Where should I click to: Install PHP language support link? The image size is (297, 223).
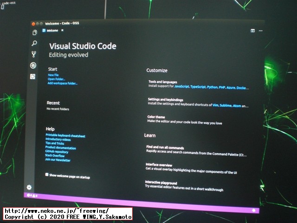click(222, 87)
